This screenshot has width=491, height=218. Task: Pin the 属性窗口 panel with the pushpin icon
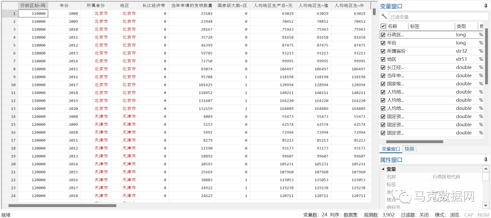(x=486, y=160)
